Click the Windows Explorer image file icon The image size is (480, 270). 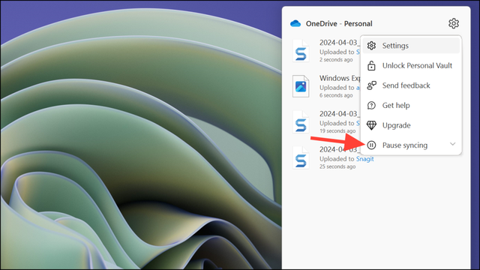click(301, 86)
